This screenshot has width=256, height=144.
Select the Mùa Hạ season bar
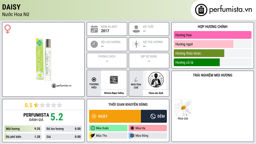point(148,128)
